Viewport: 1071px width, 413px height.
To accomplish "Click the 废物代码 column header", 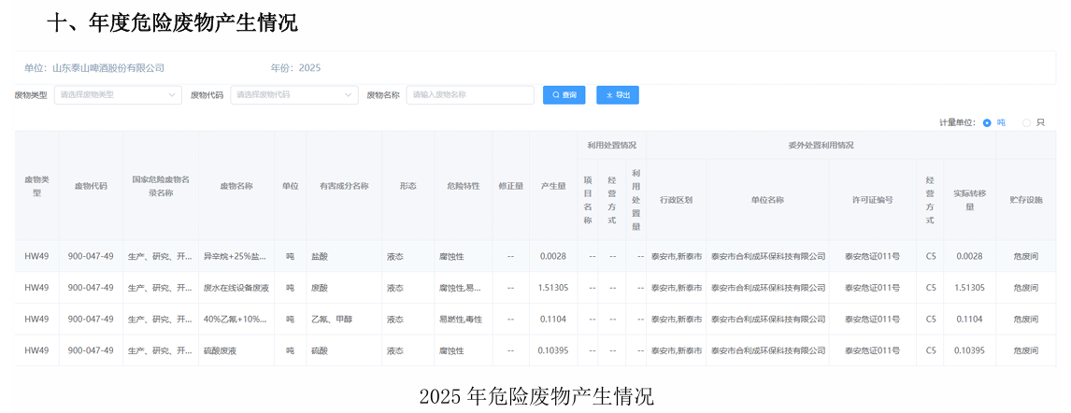I will point(91,186).
